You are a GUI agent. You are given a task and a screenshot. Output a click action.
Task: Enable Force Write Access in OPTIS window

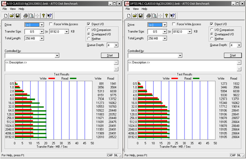tap(174, 24)
